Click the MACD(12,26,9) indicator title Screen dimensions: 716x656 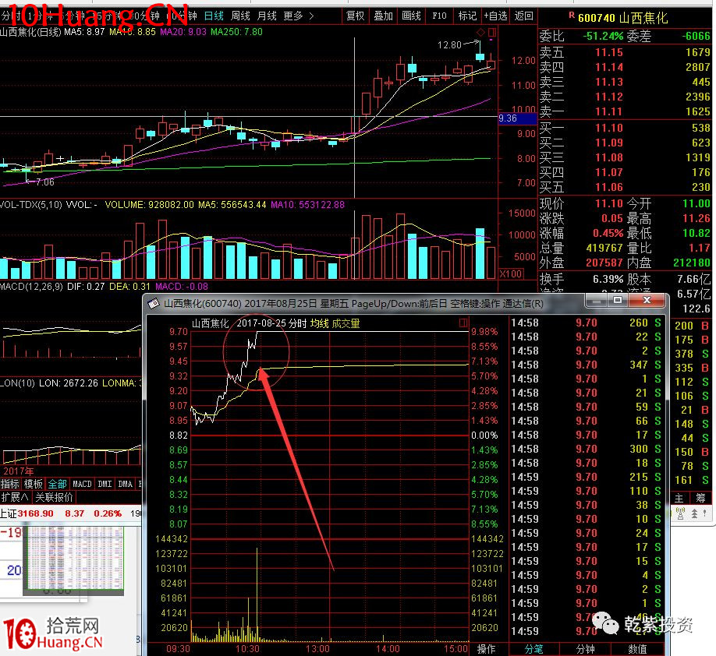point(31,287)
